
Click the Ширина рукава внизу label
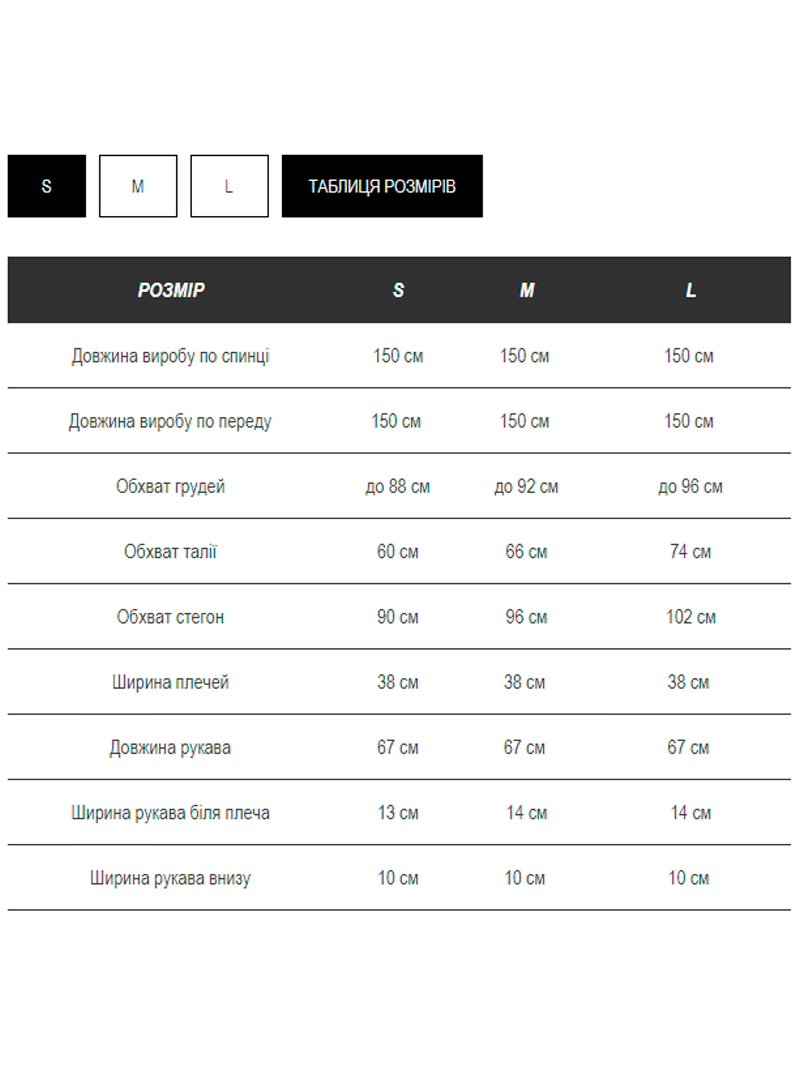(170, 878)
